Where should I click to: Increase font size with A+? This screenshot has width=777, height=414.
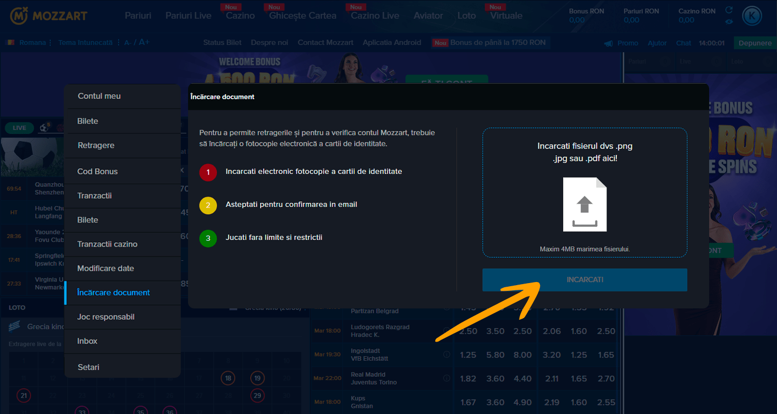144,42
